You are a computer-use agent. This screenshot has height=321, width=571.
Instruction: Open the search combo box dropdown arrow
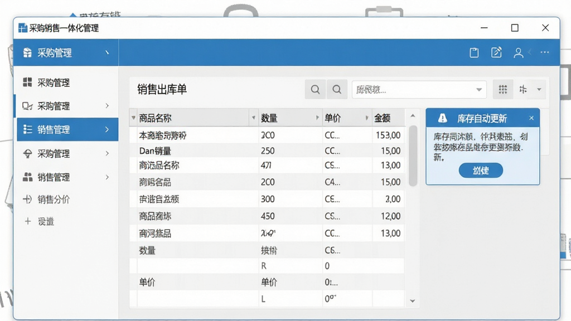coord(479,90)
